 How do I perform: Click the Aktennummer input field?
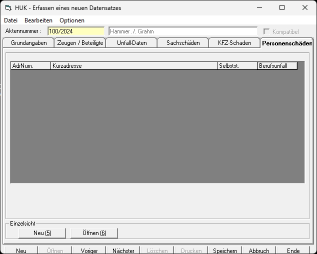coord(75,31)
